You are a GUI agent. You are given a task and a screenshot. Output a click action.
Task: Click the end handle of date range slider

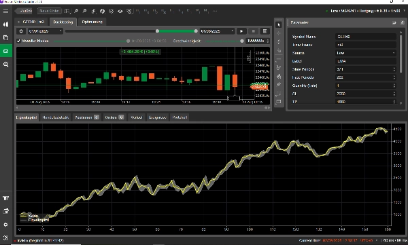196,31
